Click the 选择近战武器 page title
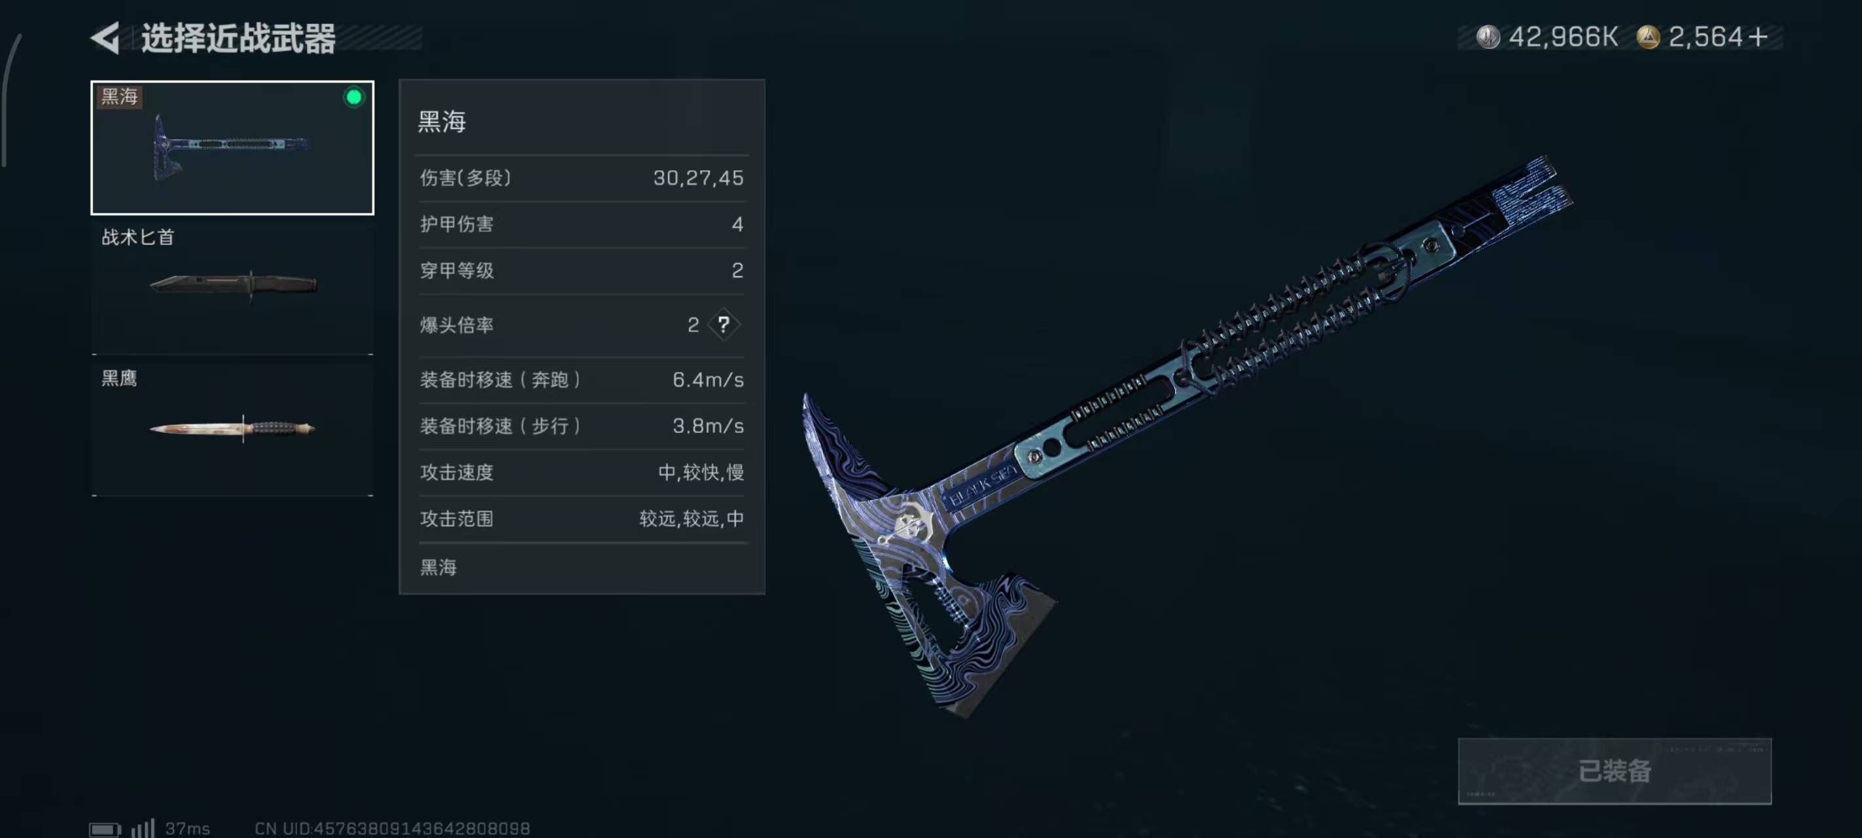Image resolution: width=1862 pixels, height=838 pixels. pos(238,39)
